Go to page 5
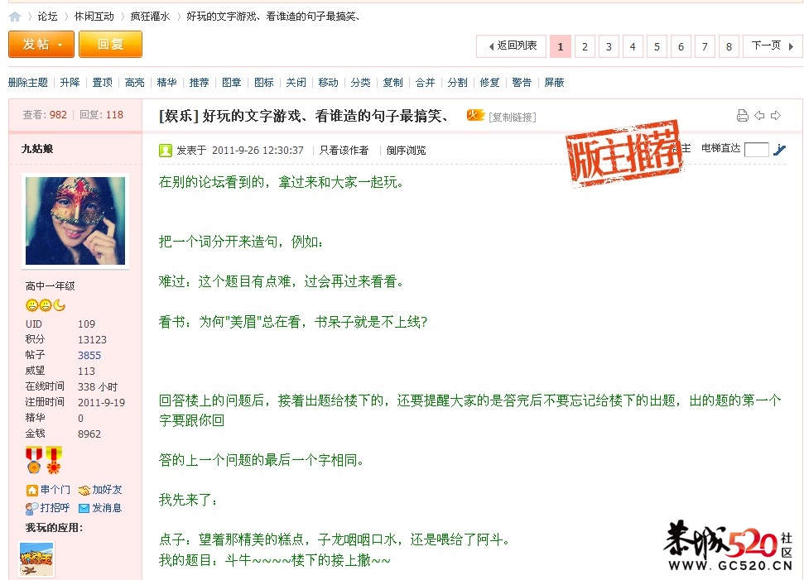 click(657, 46)
